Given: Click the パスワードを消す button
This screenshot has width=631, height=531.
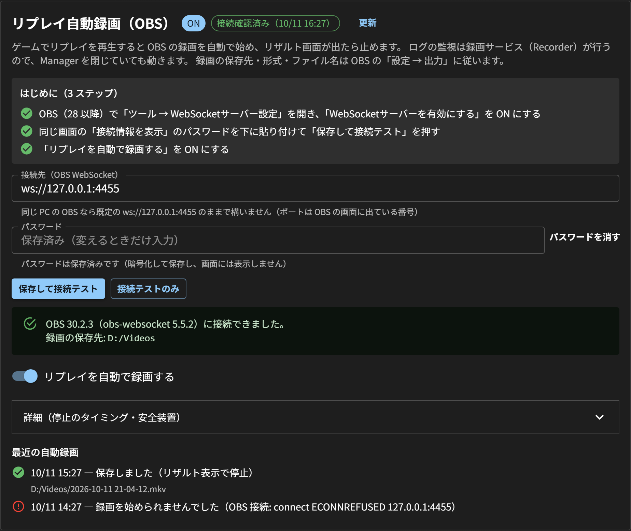Looking at the screenshot, I should [585, 237].
